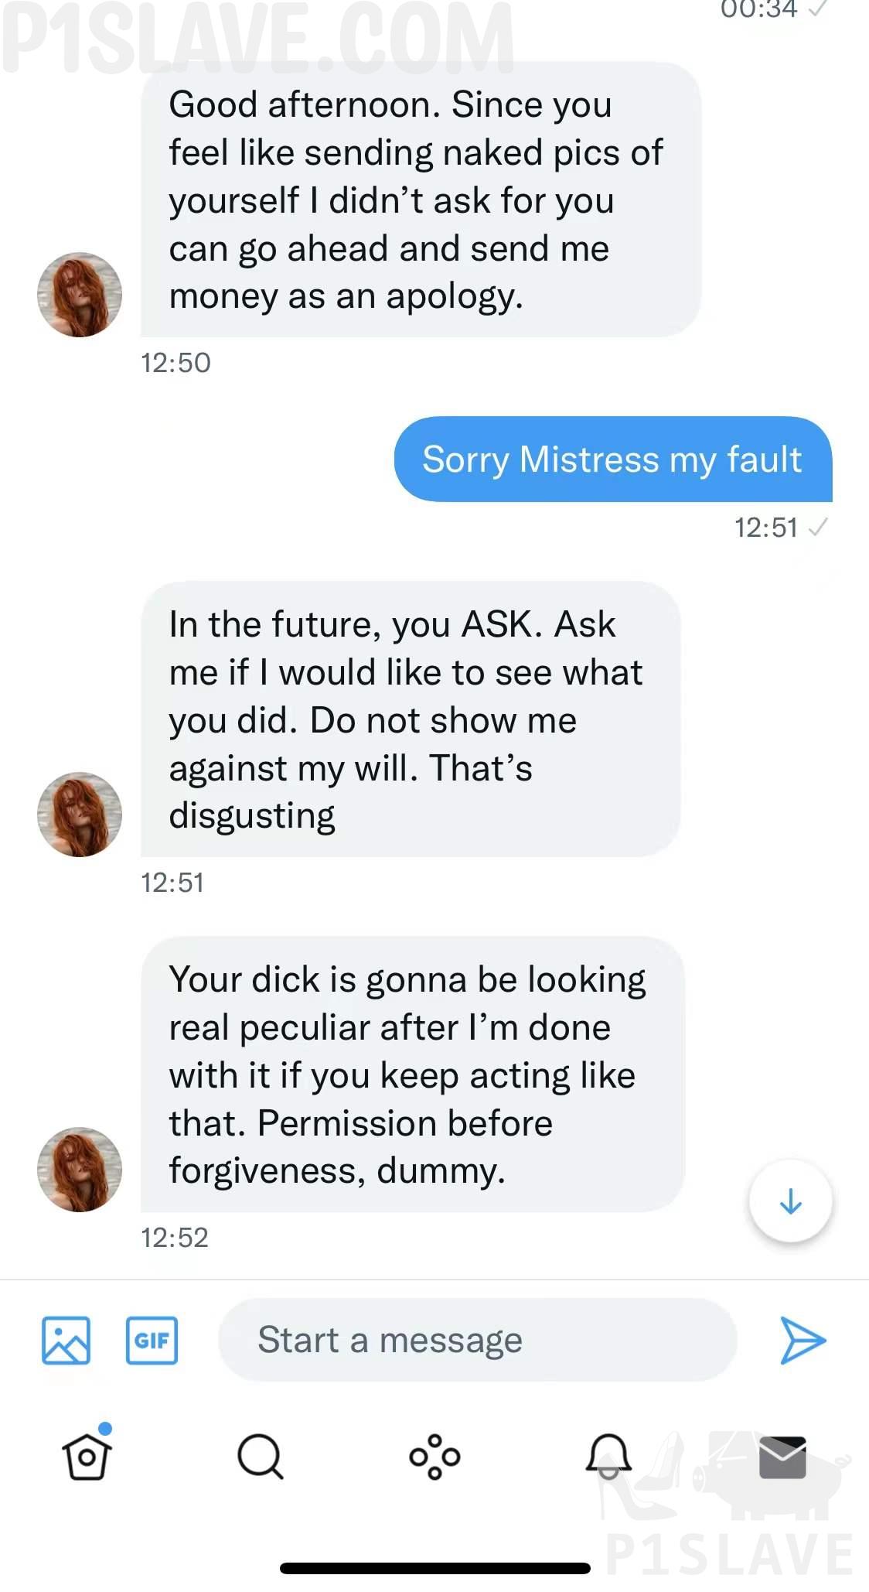Go to the Home tab
The width and height of the screenshot is (869, 1592).
(x=87, y=1457)
